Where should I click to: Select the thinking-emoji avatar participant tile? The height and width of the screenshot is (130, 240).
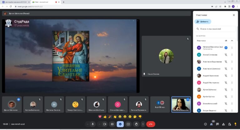tap(75, 104)
